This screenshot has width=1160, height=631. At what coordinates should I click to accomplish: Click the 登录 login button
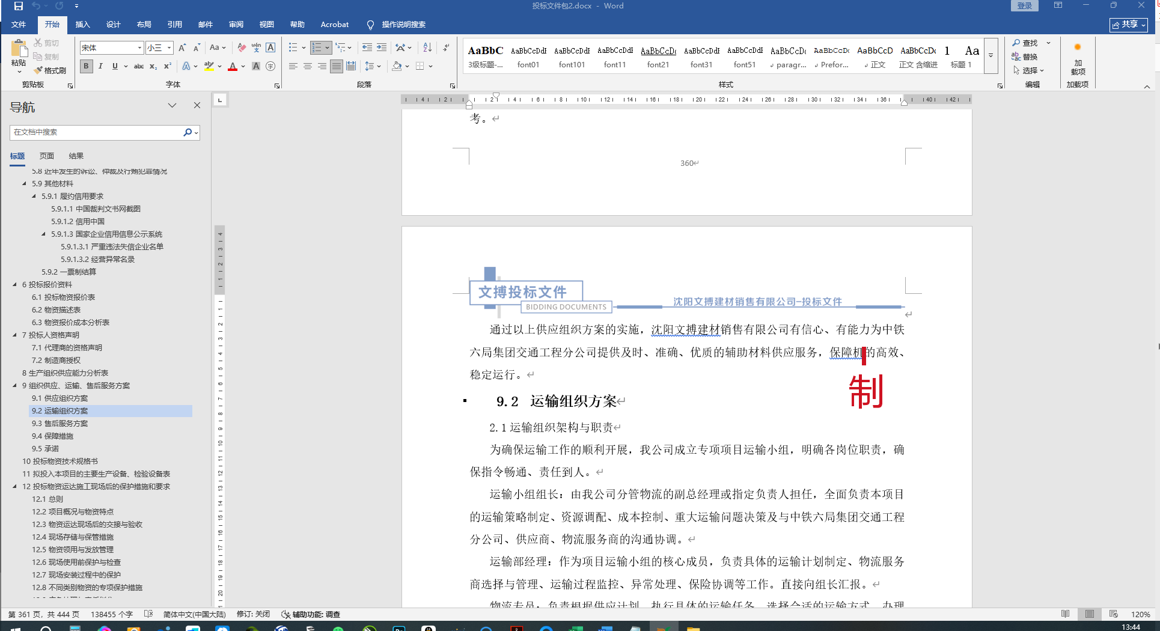[1025, 6]
